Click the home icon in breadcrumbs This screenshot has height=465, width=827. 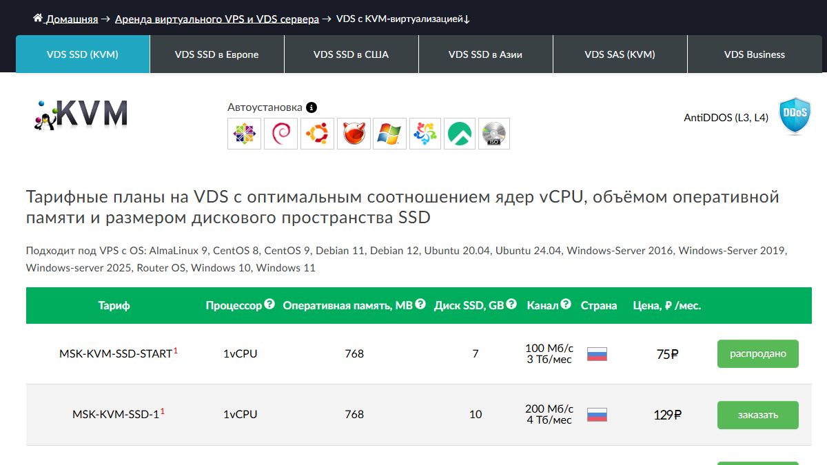(38, 18)
